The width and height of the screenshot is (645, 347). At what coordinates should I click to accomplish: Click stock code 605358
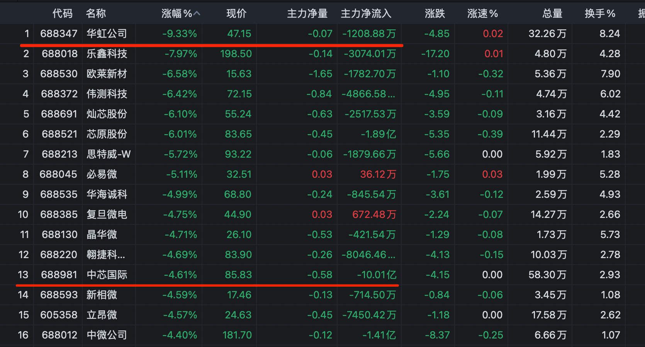click(59, 315)
